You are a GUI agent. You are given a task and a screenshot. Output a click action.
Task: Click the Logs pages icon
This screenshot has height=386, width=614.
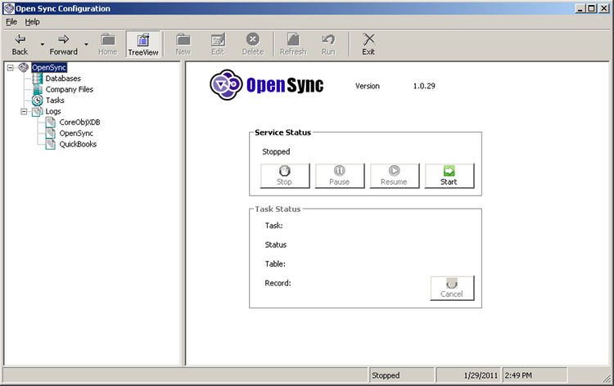[x=37, y=111]
